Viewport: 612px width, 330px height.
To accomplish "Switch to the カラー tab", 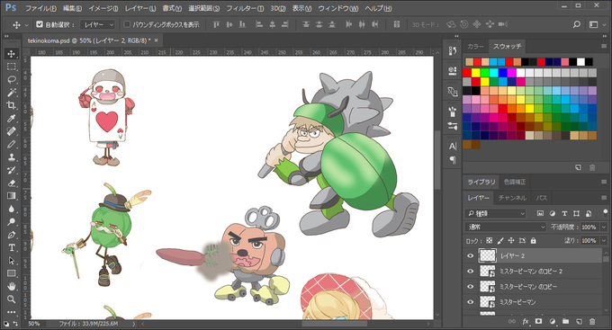I will tap(475, 47).
